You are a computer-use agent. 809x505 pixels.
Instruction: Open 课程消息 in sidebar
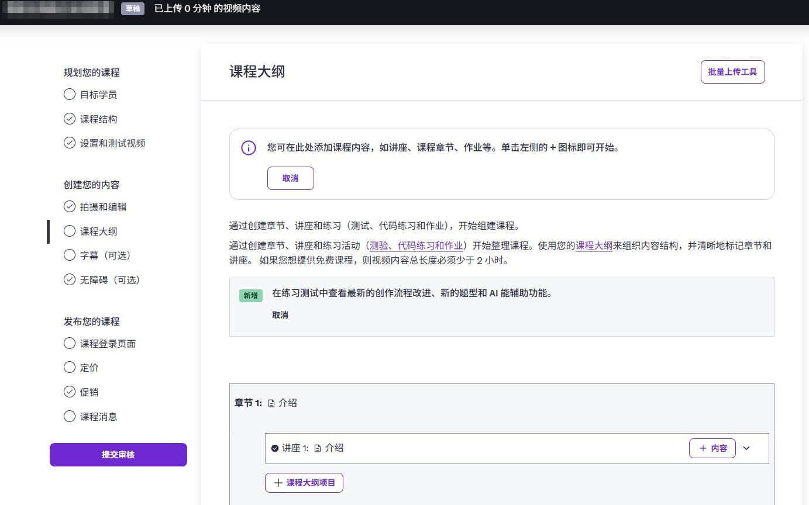point(98,417)
